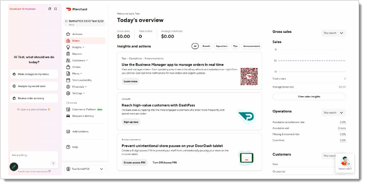Click the Store availability calendar icon
Screen dimensions: 365x185
[x=68, y=80]
